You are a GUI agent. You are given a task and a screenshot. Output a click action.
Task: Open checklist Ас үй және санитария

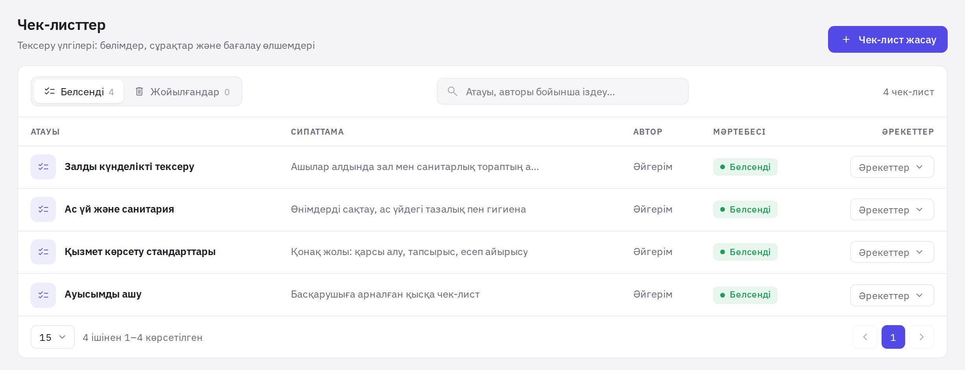(x=119, y=209)
